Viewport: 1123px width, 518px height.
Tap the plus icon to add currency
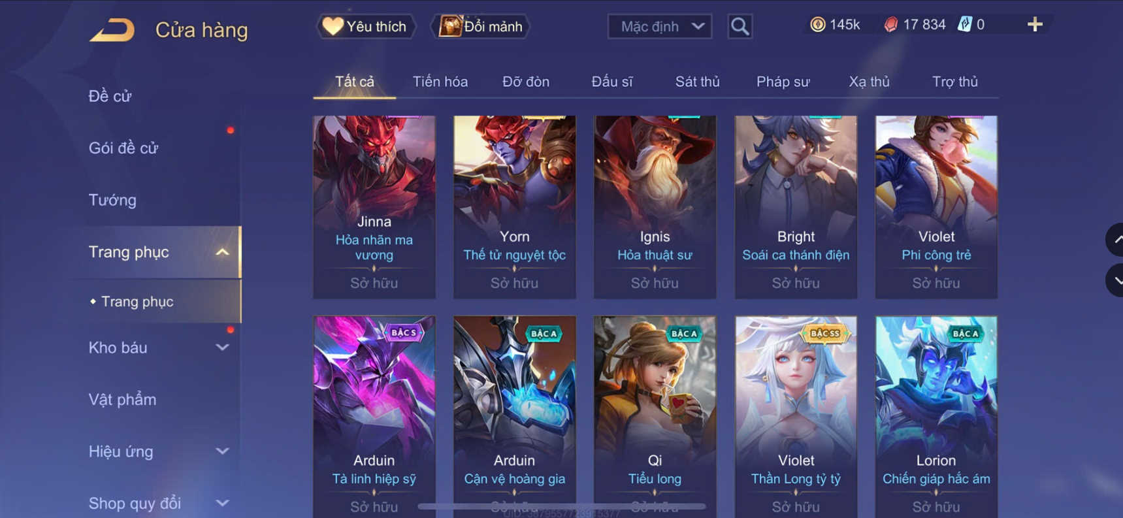click(x=1035, y=25)
